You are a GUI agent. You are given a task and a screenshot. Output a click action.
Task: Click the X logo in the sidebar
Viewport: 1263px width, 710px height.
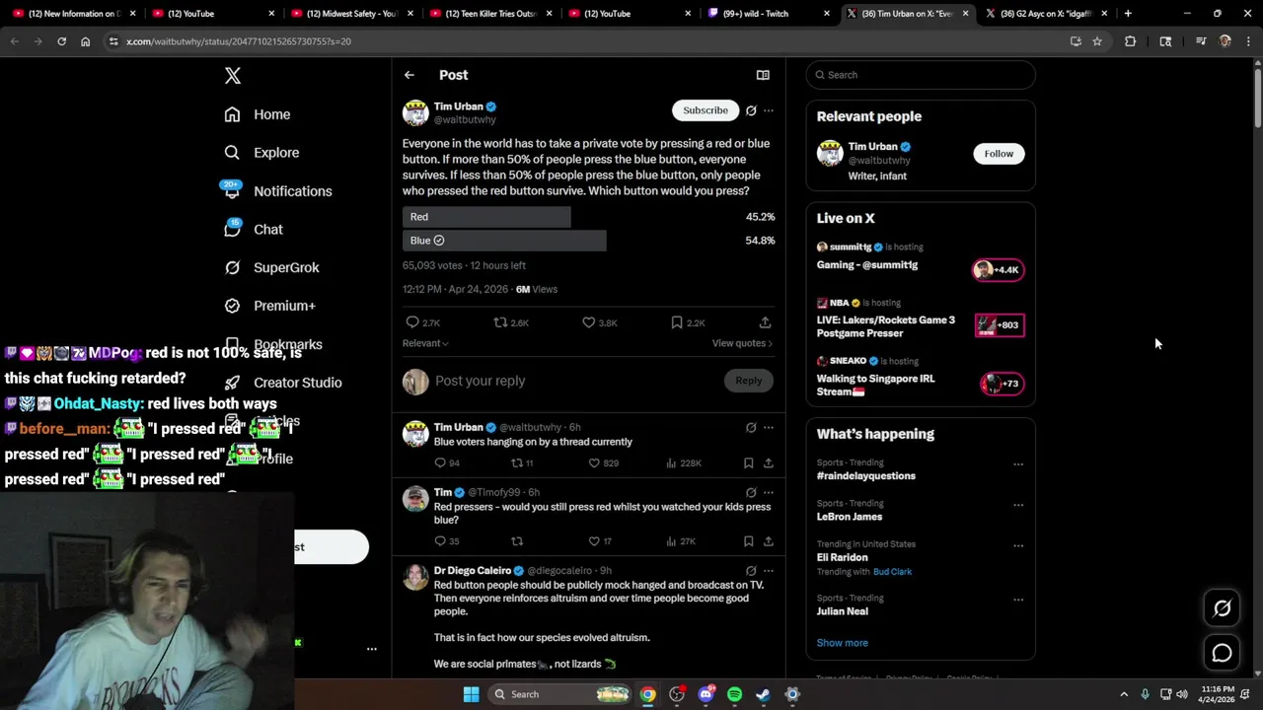click(x=232, y=76)
